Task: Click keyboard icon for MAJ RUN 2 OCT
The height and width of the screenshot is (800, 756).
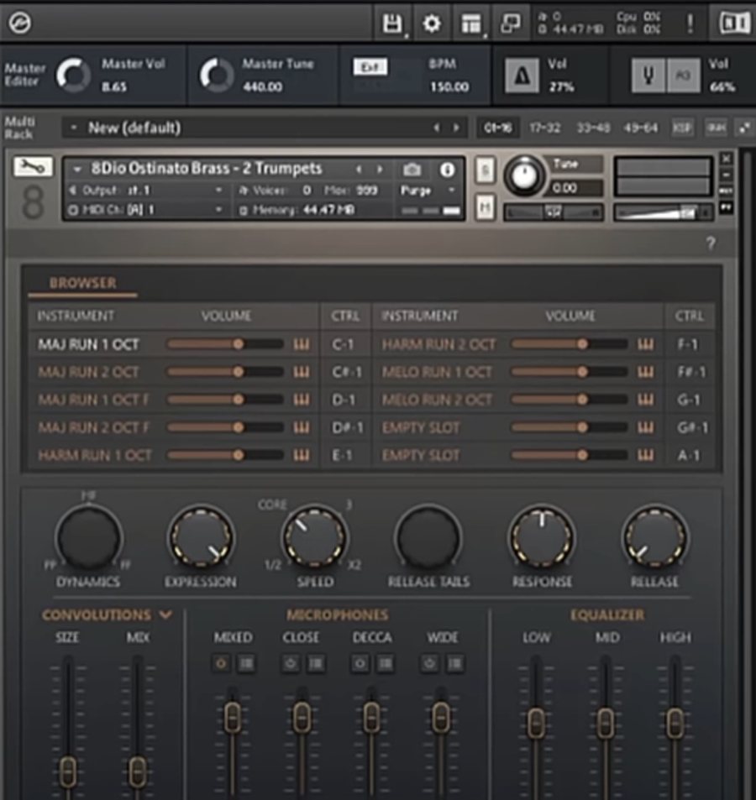Action: pyautogui.click(x=302, y=373)
